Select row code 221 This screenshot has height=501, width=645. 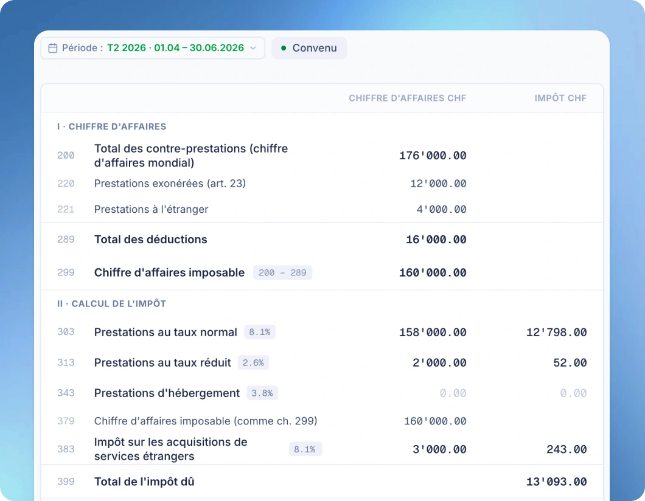coord(66,209)
